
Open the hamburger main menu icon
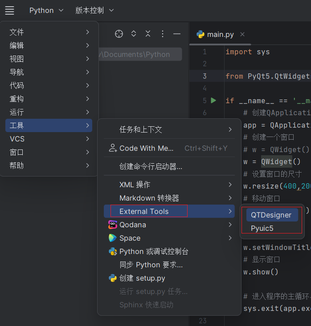tap(10, 10)
